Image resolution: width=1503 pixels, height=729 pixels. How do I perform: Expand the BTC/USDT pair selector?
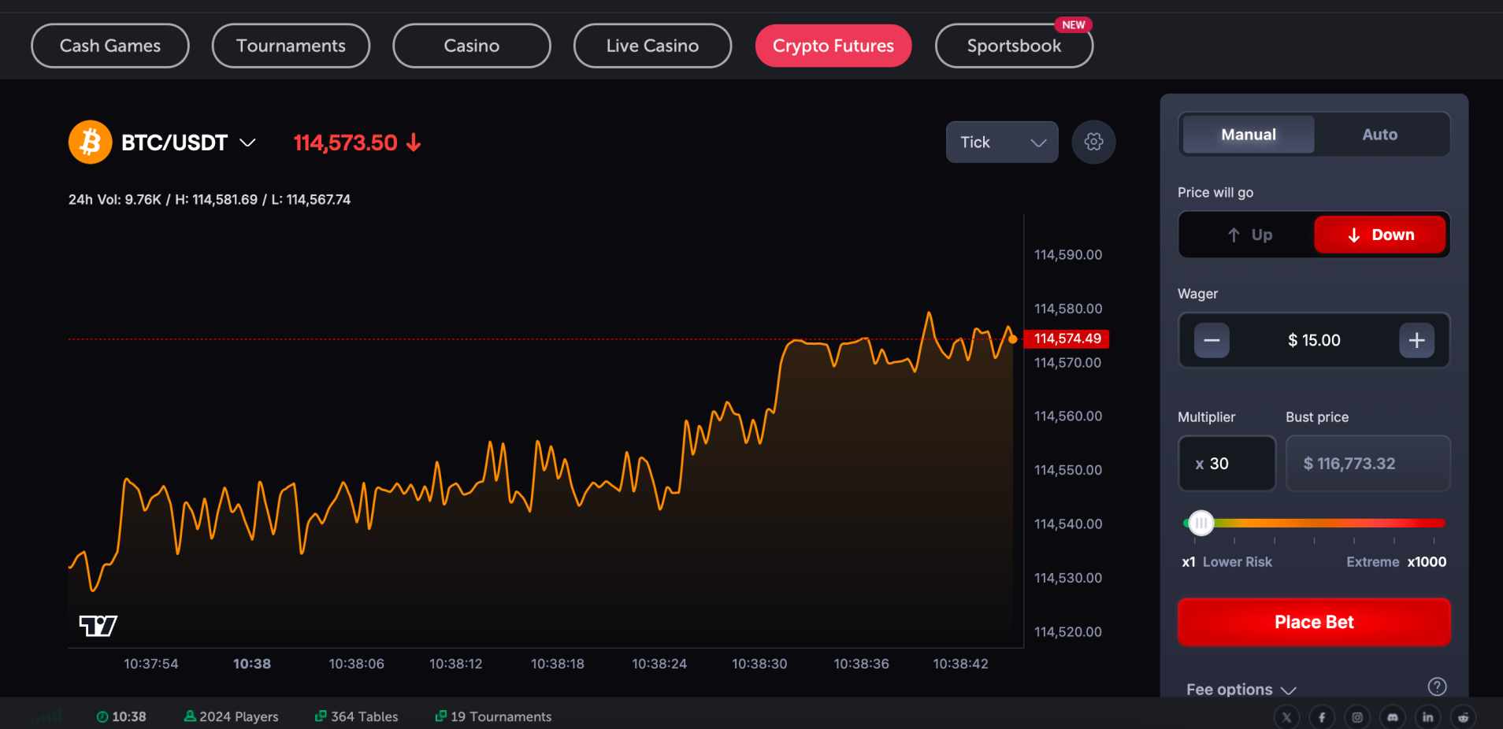247,142
